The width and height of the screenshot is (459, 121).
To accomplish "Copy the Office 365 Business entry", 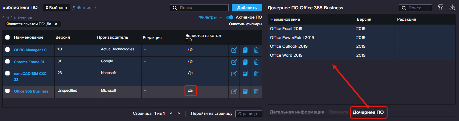I will (245, 91).
